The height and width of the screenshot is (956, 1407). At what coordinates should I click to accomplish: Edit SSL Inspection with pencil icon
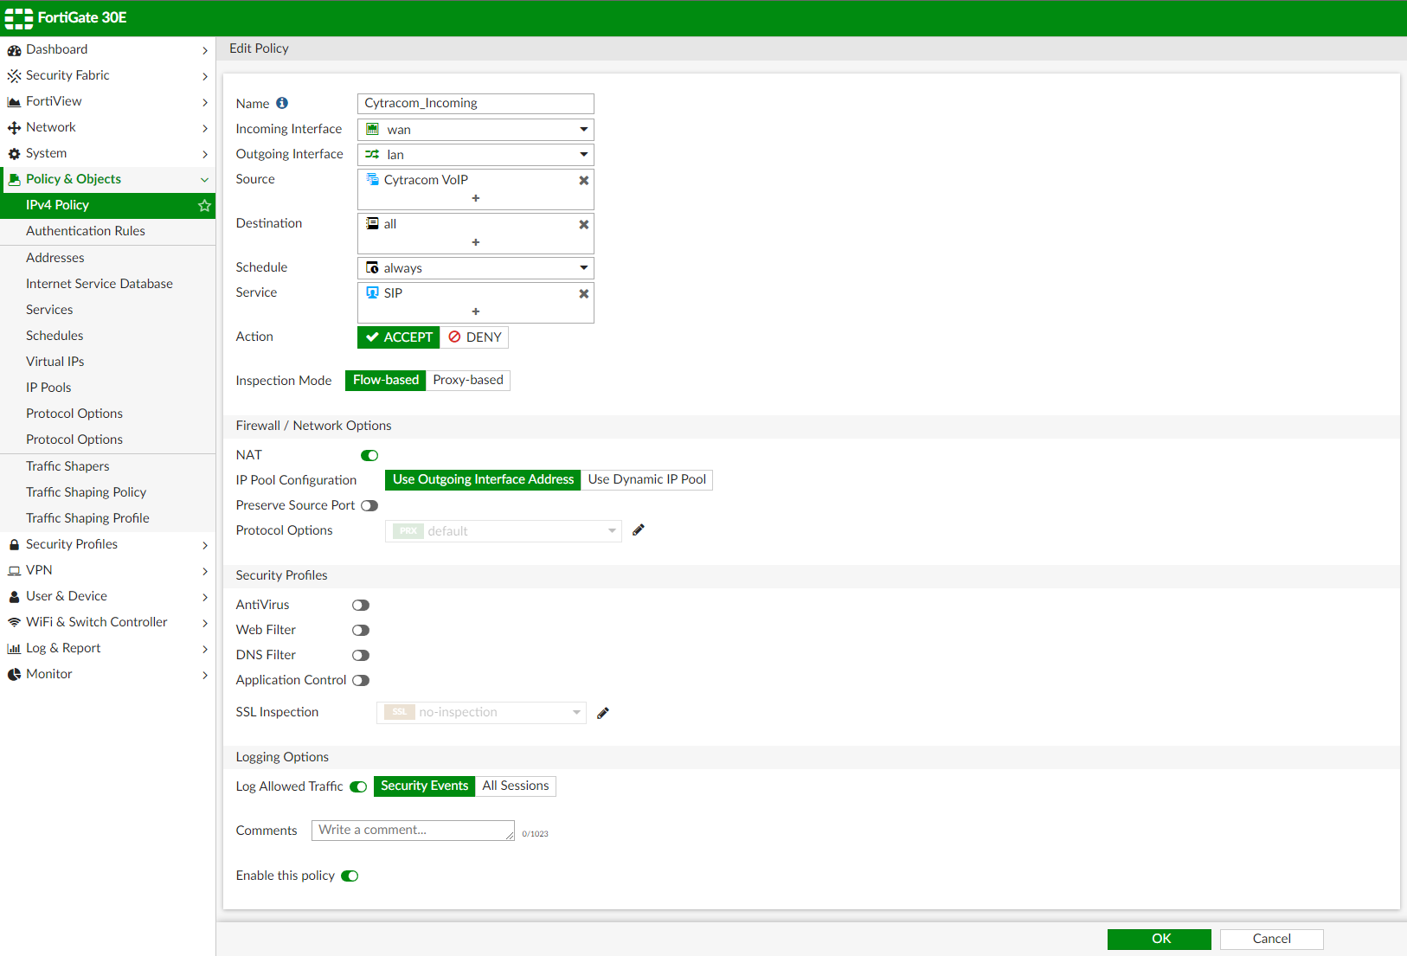tap(603, 713)
